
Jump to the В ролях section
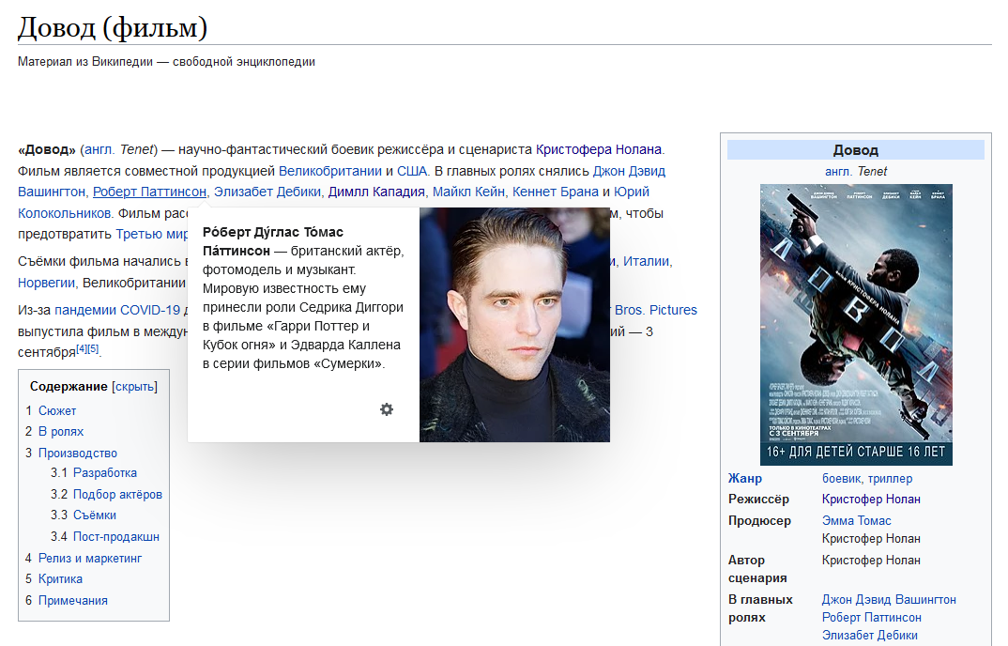61,432
